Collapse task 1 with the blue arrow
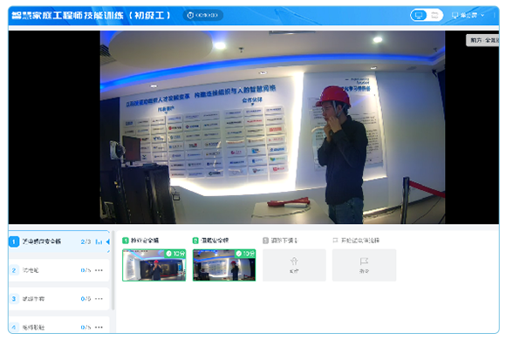The image size is (506, 340). point(108,241)
